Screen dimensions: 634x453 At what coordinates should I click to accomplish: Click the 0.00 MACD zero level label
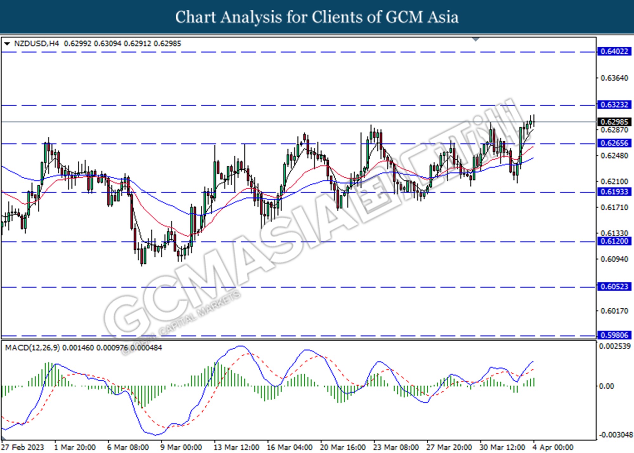click(606, 386)
